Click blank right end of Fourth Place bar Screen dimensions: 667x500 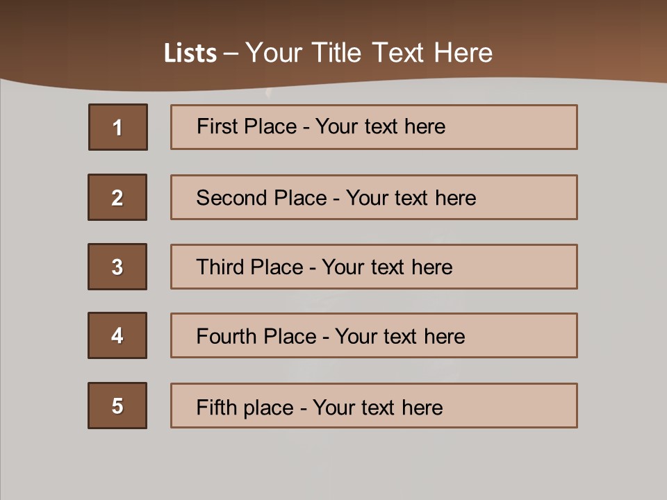pos(535,336)
